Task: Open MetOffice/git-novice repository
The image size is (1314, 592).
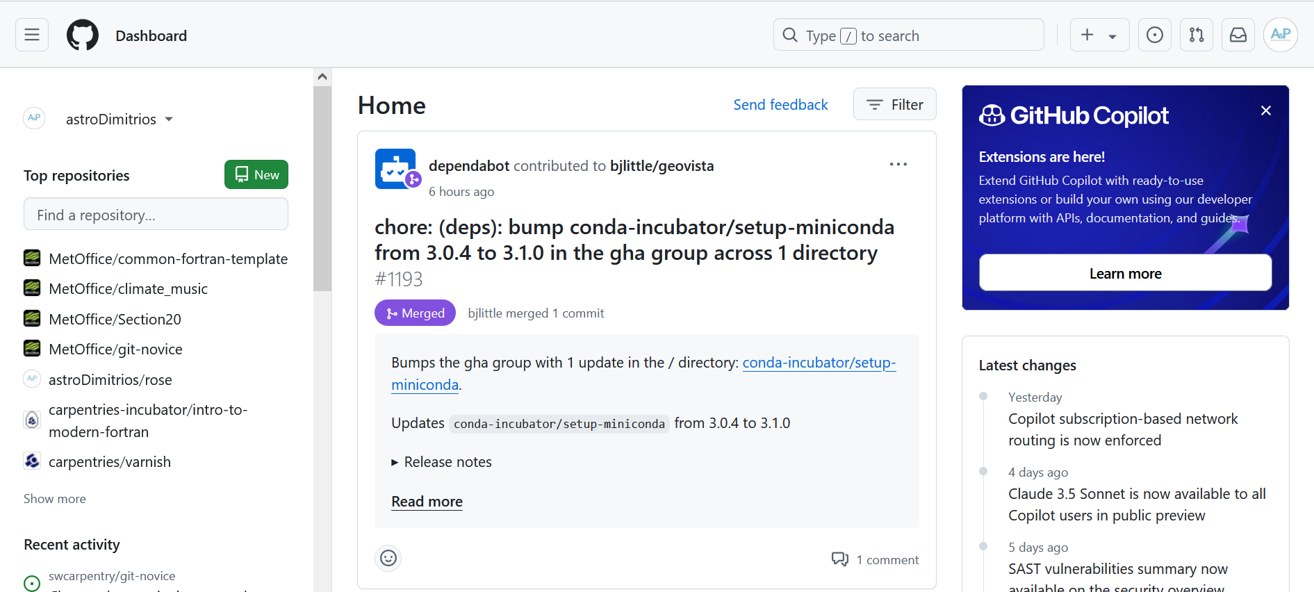Action: pyautogui.click(x=115, y=349)
